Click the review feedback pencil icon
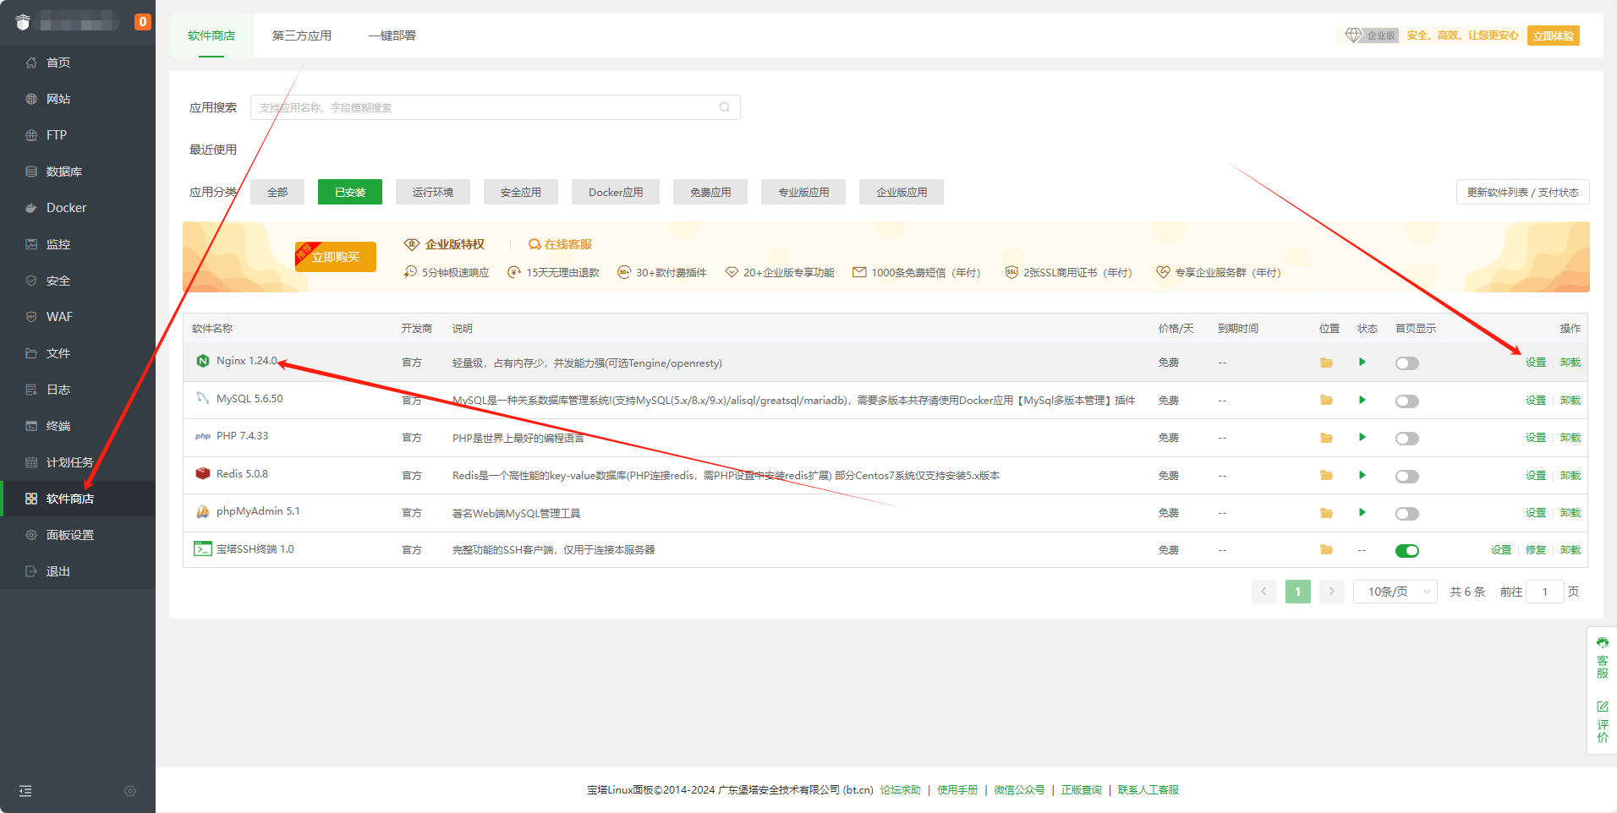The height and width of the screenshot is (813, 1617). tap(1602, 707)
